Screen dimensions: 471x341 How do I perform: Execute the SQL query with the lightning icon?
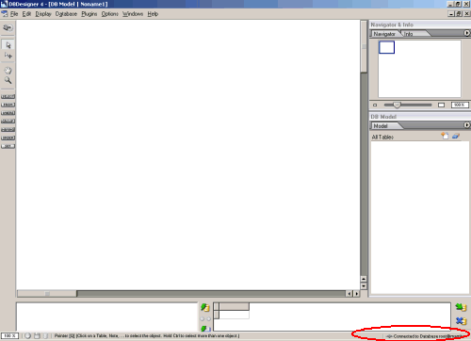pyautogui.click(x=205, y=307)
